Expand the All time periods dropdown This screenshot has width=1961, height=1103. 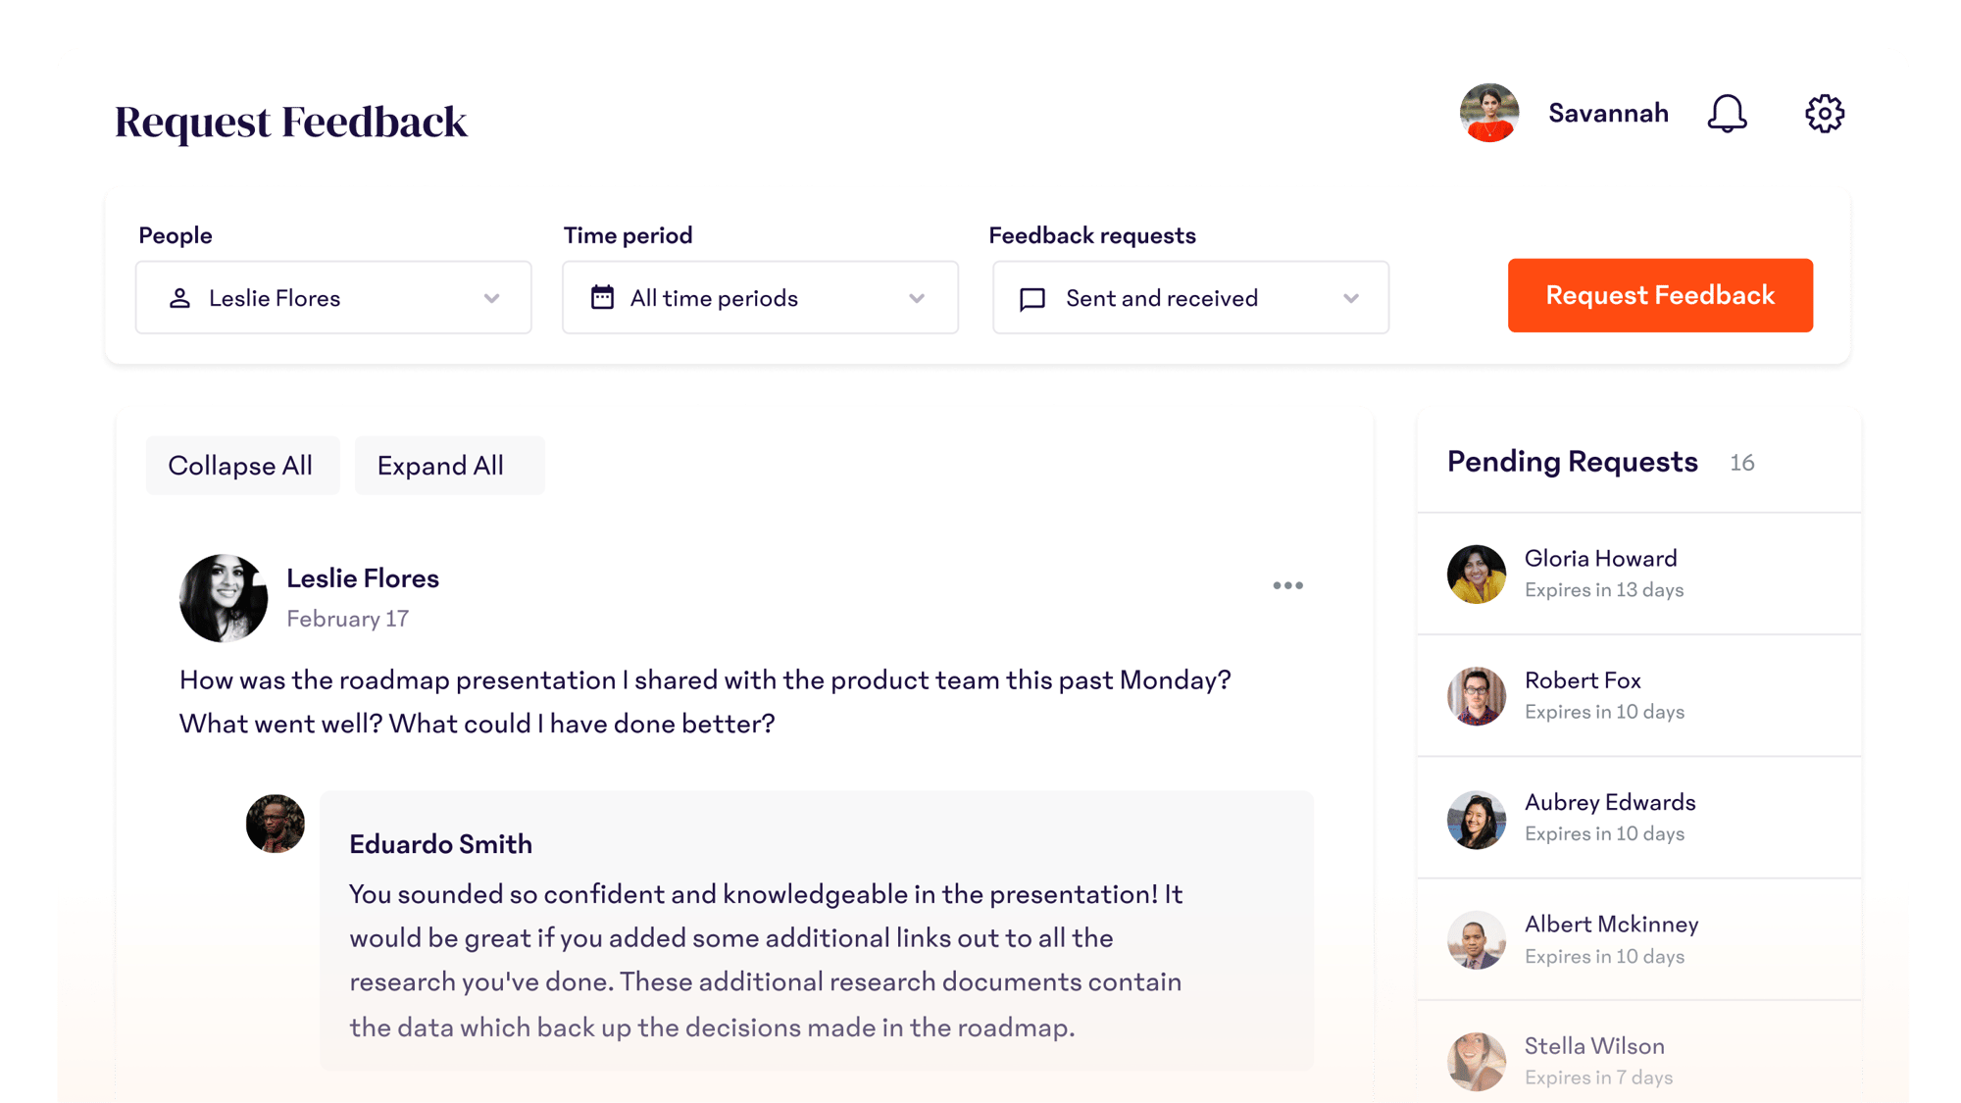[760, 298]
